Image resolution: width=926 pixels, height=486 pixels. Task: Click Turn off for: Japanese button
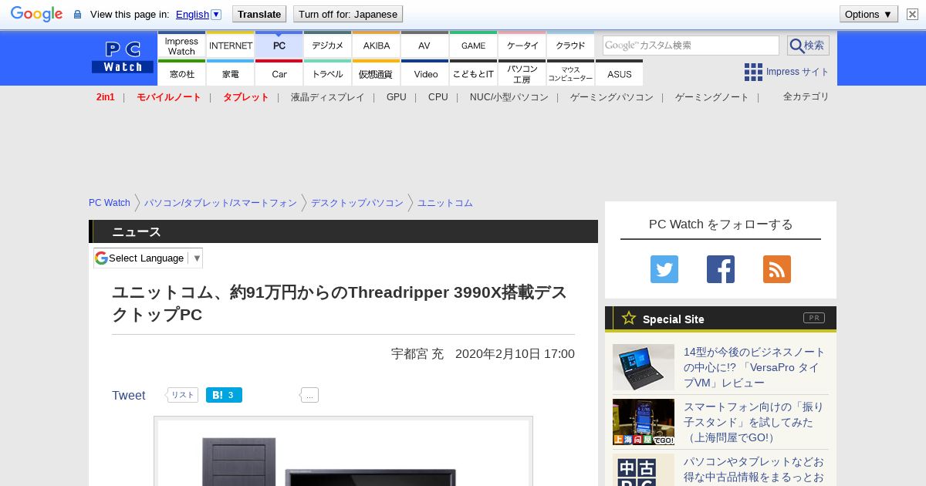pos(348,14)
